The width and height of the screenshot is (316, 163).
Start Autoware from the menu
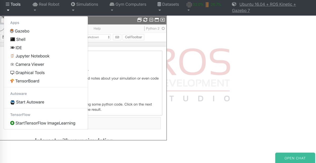(x=29, y=102)
